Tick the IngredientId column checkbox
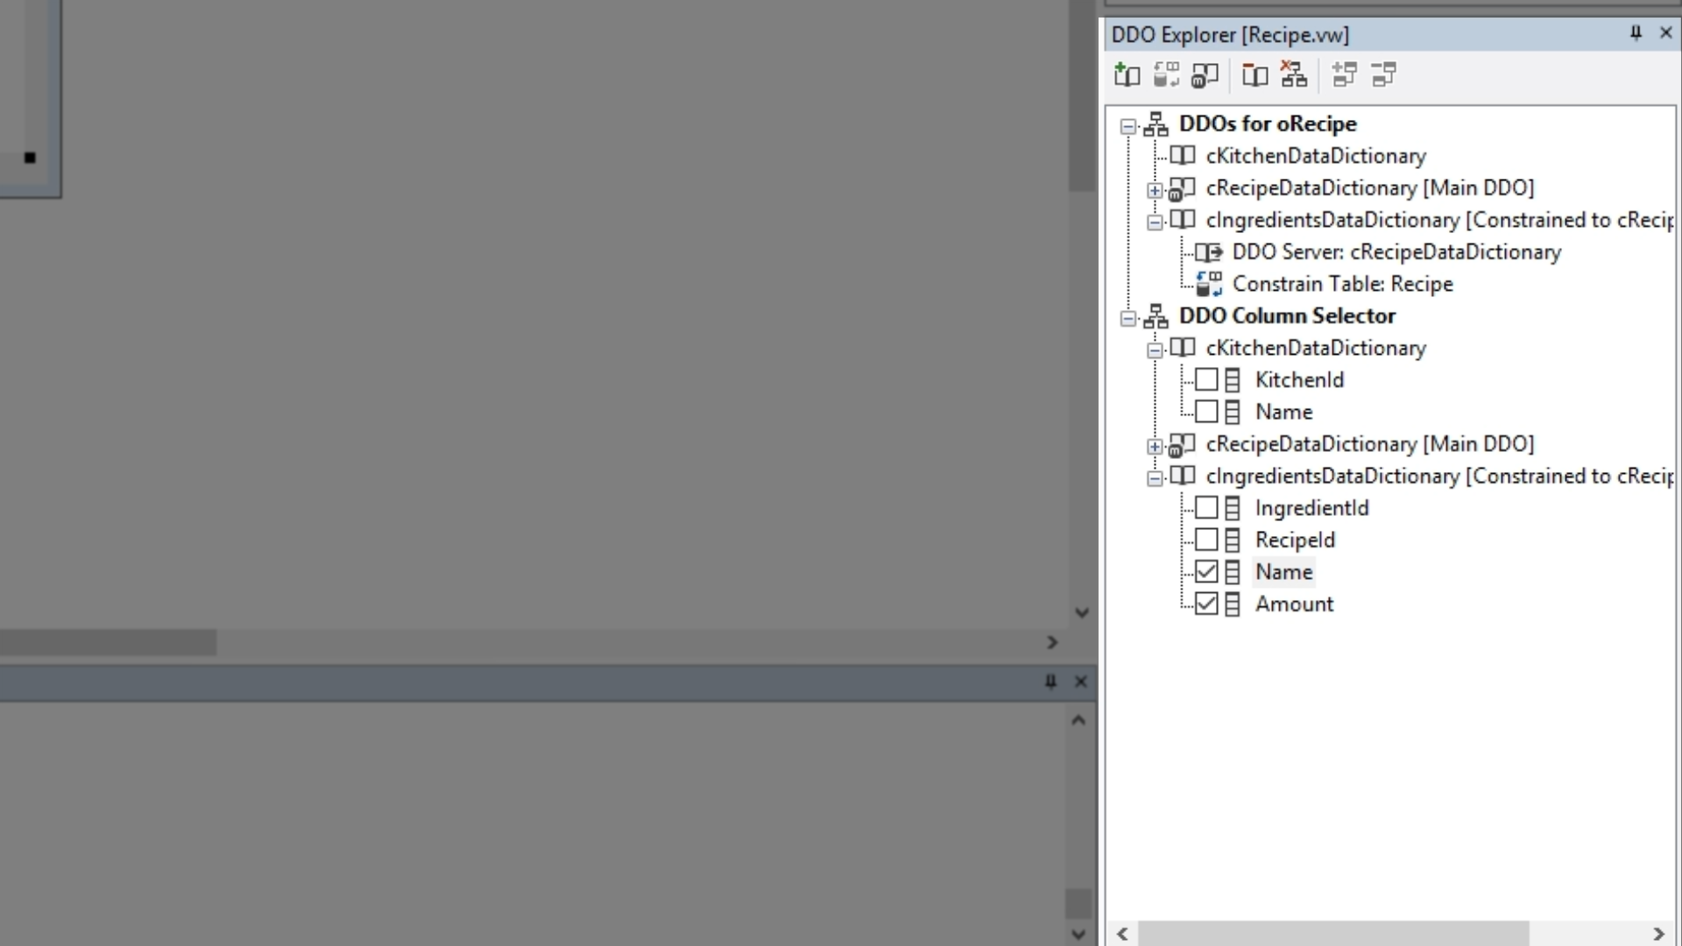 click(x=1206, y=508)
